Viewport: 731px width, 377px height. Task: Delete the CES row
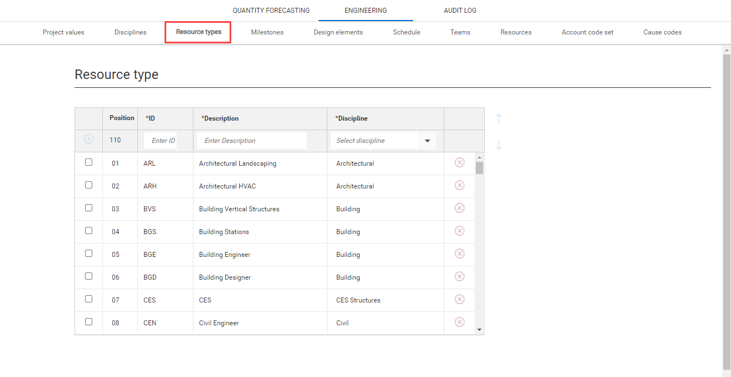coord(460,299)
